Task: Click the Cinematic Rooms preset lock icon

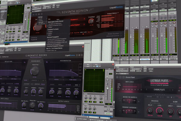Action: pyautogui.click(x=1, y=57)
